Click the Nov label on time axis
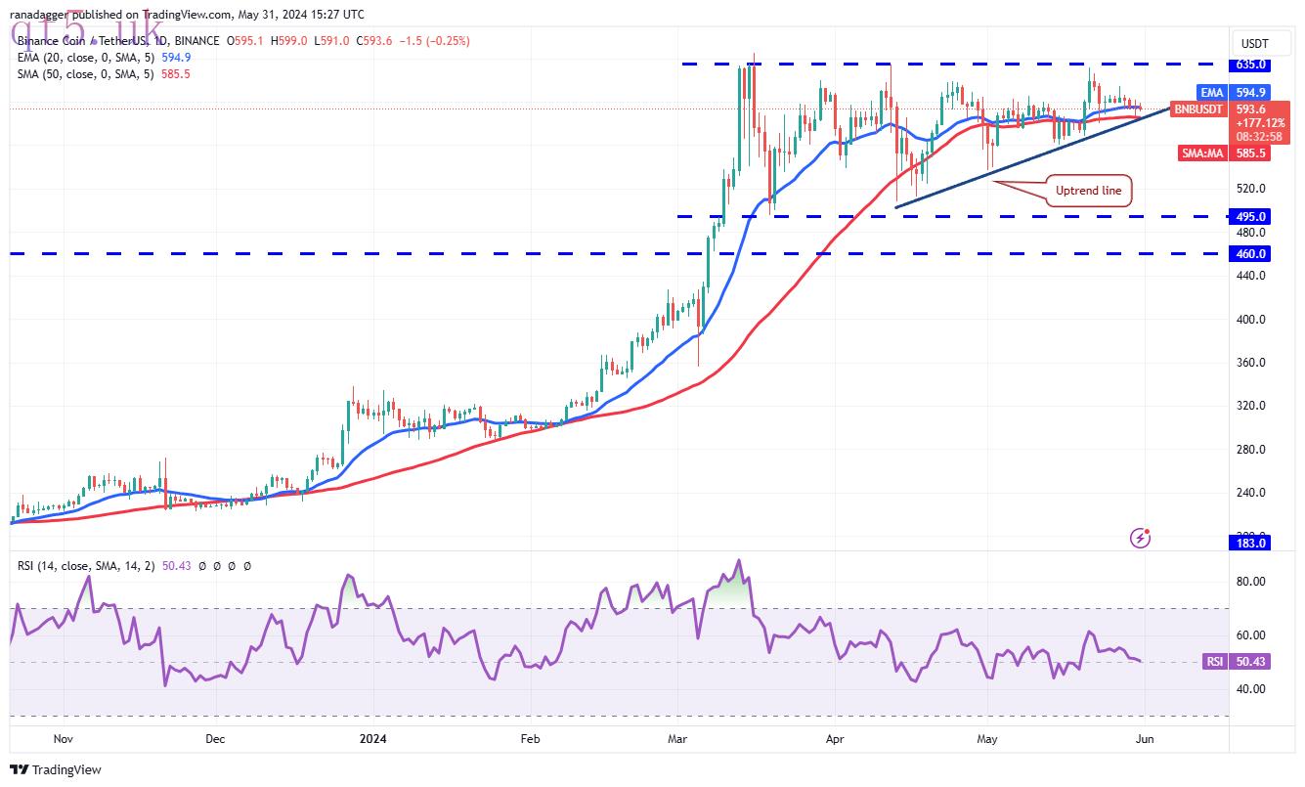This screenshot has height=787, width=1305. pyautogui.click(x=62, y=739)
